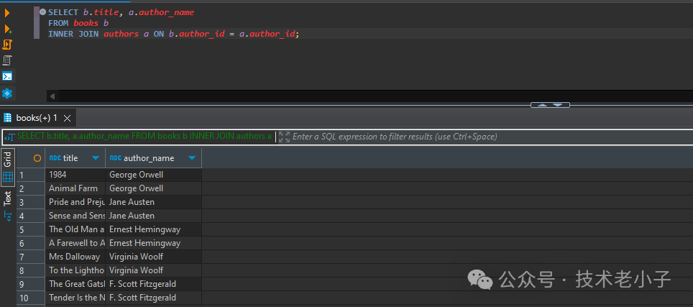Execute SQL statement in new tab
Screen dimensions: 693x307
pyautogui.click(x=8, y=29)
